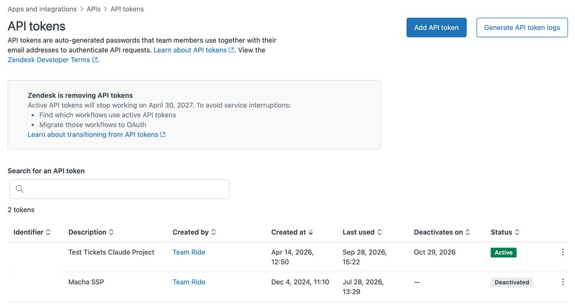Image resolution: width=575 pixels, height=305 pixels.
Task: Click Sep 28, 2026, 15:22 last used value
Action: [365, 257]
